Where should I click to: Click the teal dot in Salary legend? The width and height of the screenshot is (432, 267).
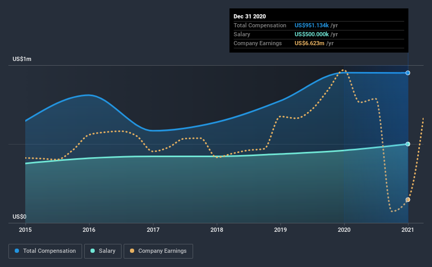coord(93,251)
